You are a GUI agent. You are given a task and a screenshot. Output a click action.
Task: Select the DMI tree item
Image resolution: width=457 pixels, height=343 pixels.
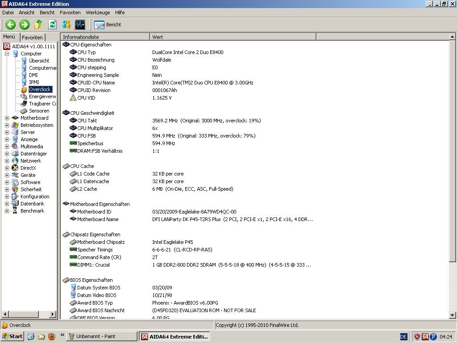[33, 75]
